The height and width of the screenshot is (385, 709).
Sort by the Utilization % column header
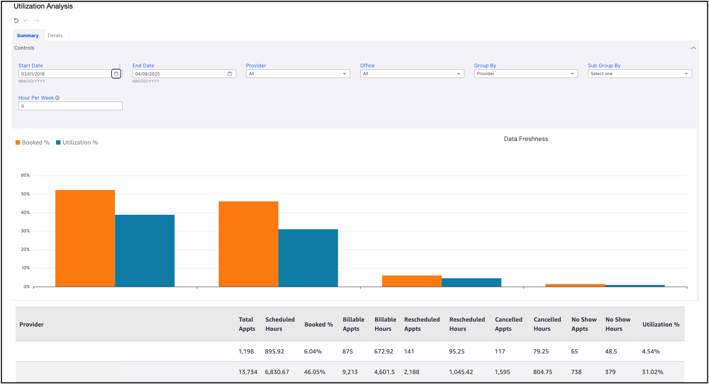pos(661,324)
